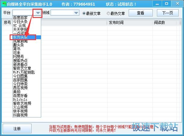Viewport: 184px width, 136px height.
Task: Choose 爱奇艺文章 from platform list
Action: click(27, 68)
